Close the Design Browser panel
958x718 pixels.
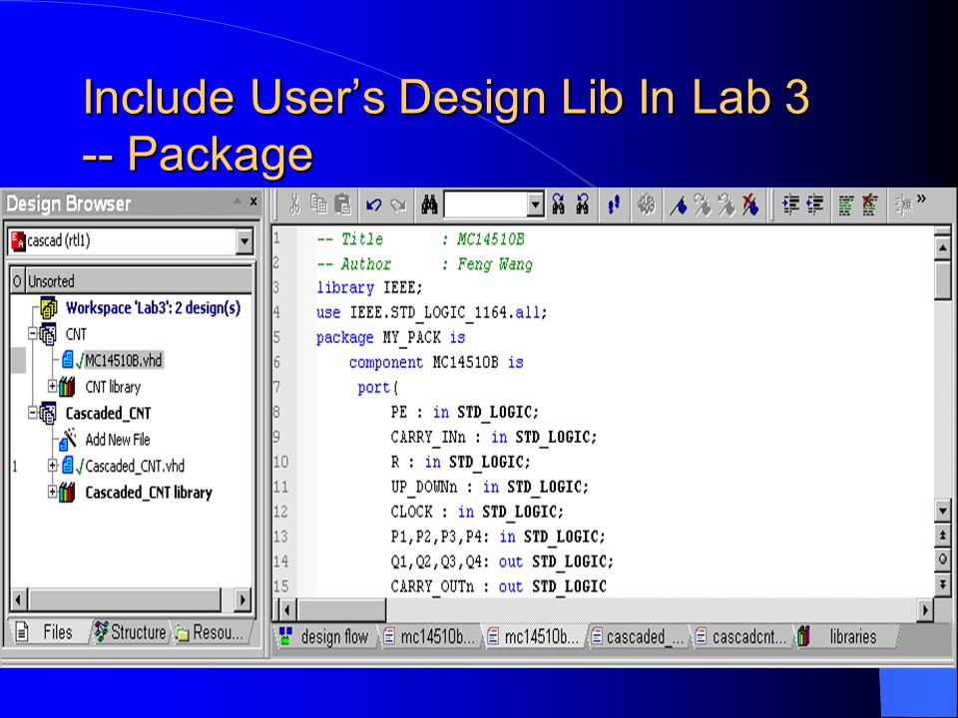(253, 200)
